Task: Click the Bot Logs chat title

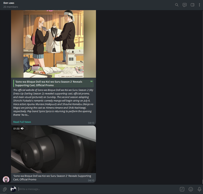Action: (9, 3)
